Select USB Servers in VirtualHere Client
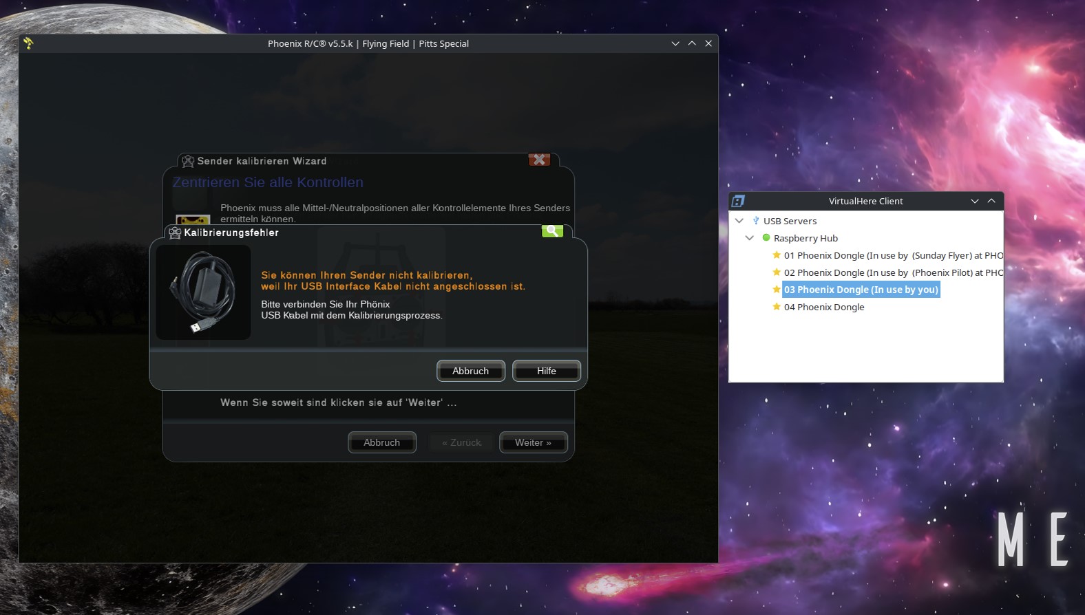This screenshot has height=615, width=1085. pos(790,221)
